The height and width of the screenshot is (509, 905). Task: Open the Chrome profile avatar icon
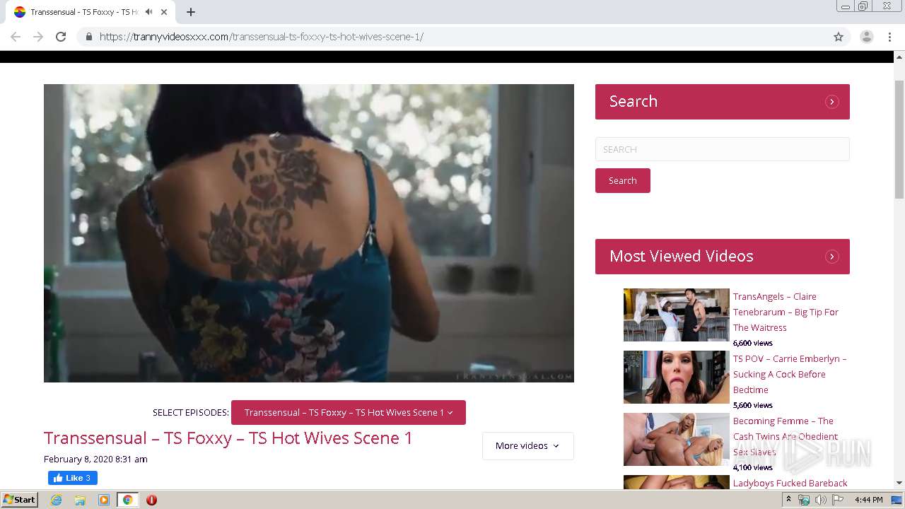coord(866,37)
